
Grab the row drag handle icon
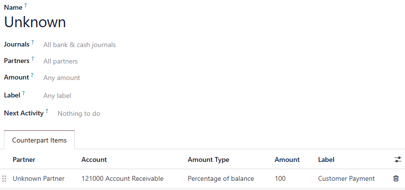coord(4,178)
